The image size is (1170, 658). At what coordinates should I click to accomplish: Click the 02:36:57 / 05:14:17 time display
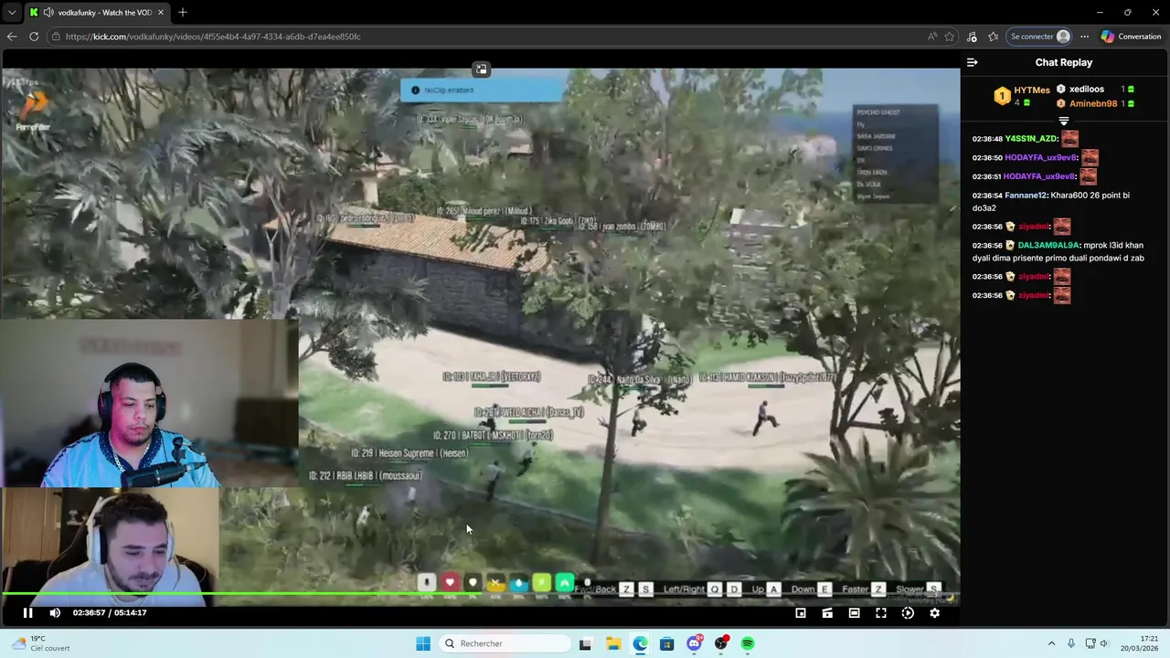coord(110,613)
